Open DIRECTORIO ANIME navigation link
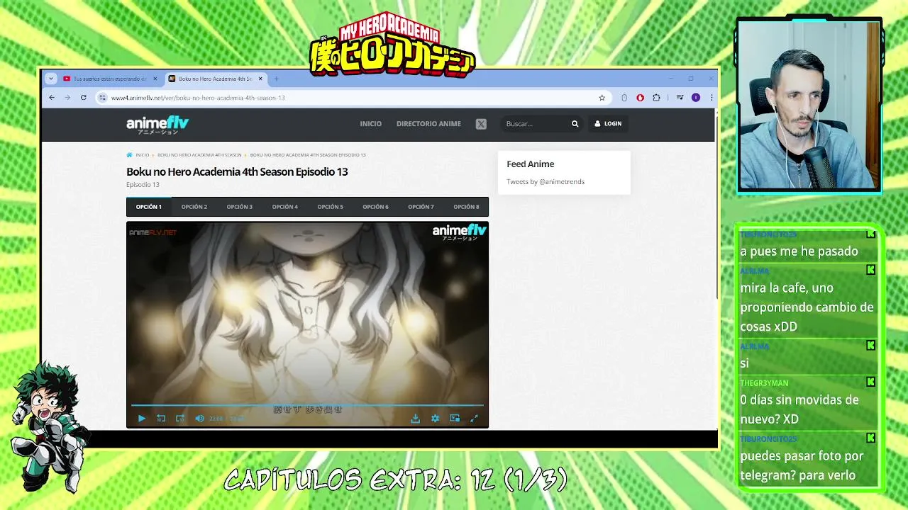Image resolution: width=908 pixels, height=510 pixels. [428, 124]
